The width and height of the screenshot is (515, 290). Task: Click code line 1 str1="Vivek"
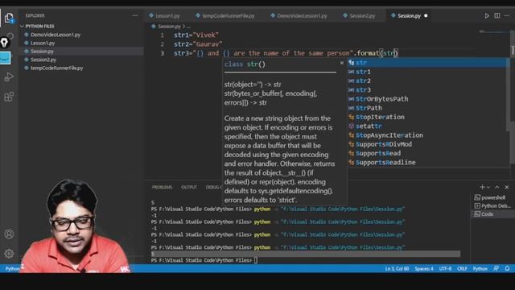coord(196,35)
